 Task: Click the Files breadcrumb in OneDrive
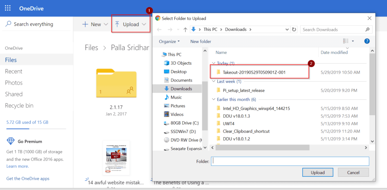click(91, 47)
